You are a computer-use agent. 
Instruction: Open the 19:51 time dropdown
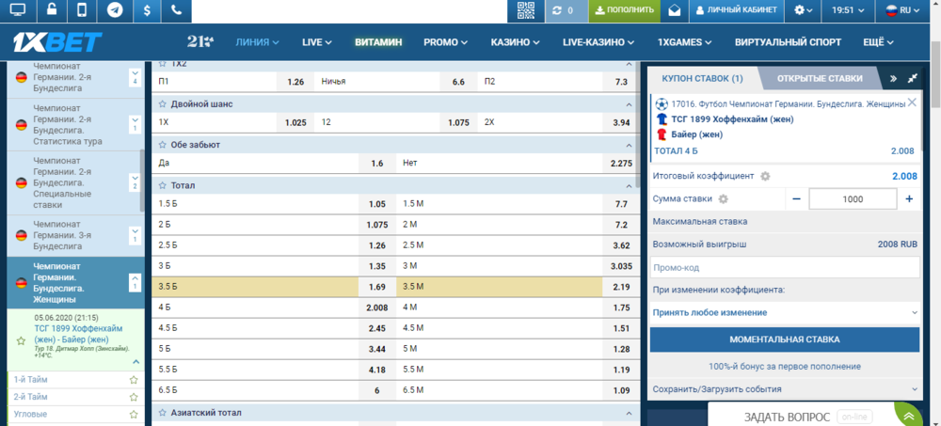[848, 10]
